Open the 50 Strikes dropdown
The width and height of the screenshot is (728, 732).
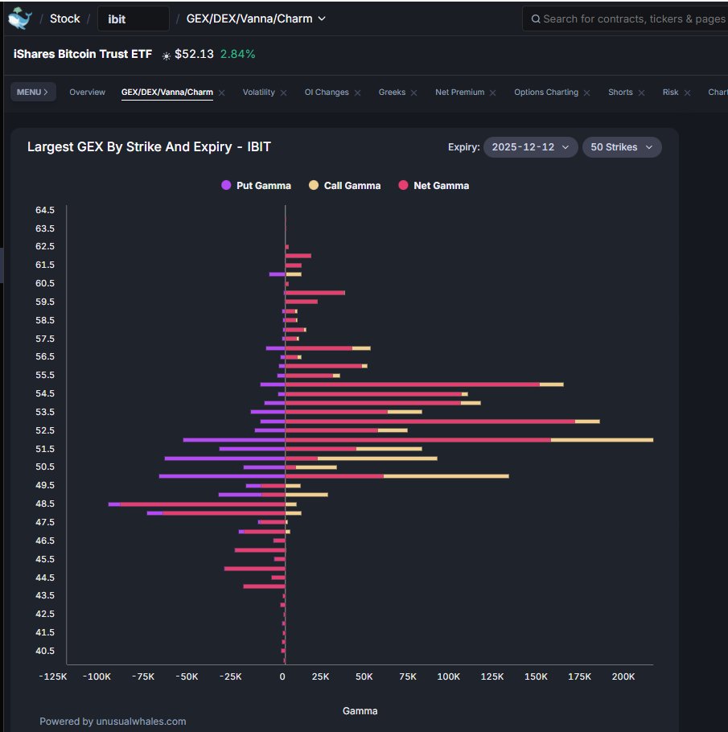622,147
